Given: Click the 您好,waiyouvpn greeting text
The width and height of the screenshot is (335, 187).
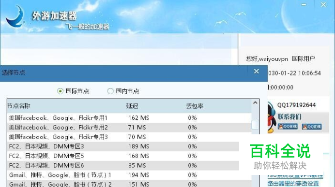Looking at the screenshot, I should pos(267,59).
